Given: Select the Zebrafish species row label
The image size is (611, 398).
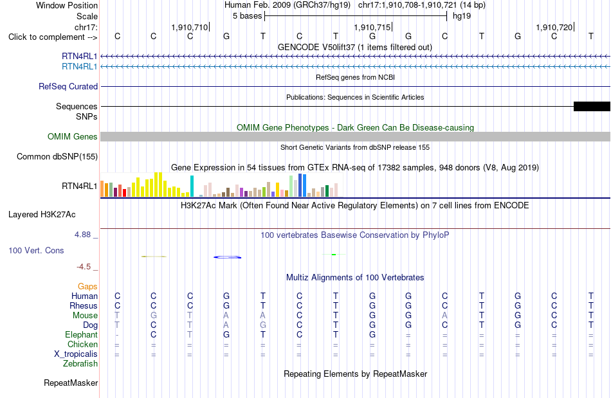Looking at the screenshot, I should tap(80, 364).
